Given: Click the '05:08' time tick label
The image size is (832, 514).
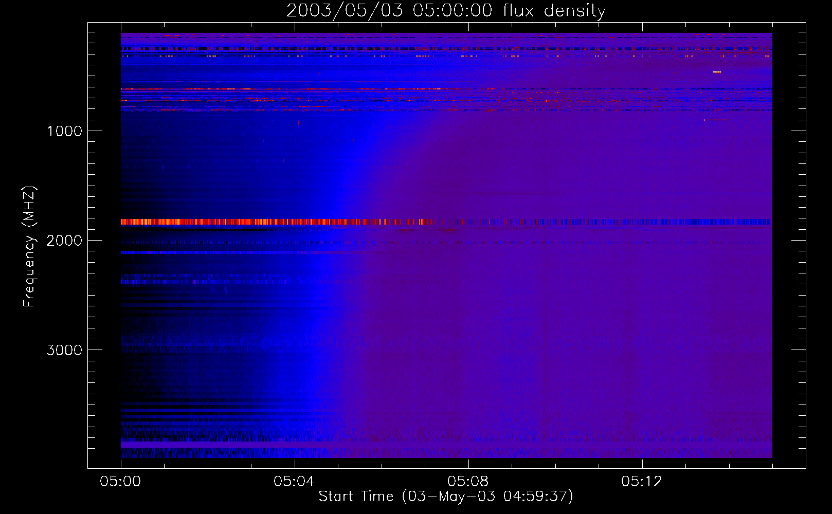Looking at the screenshot, I should (x=468, y=482).
